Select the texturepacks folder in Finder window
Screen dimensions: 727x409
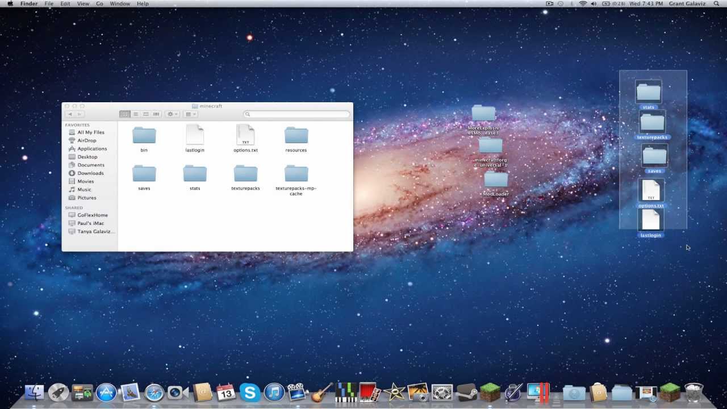click(245, 177)
